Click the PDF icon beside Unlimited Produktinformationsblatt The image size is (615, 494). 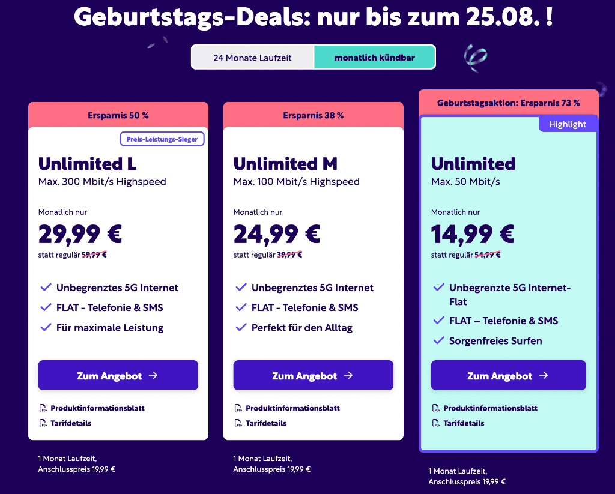click(436, 408)
